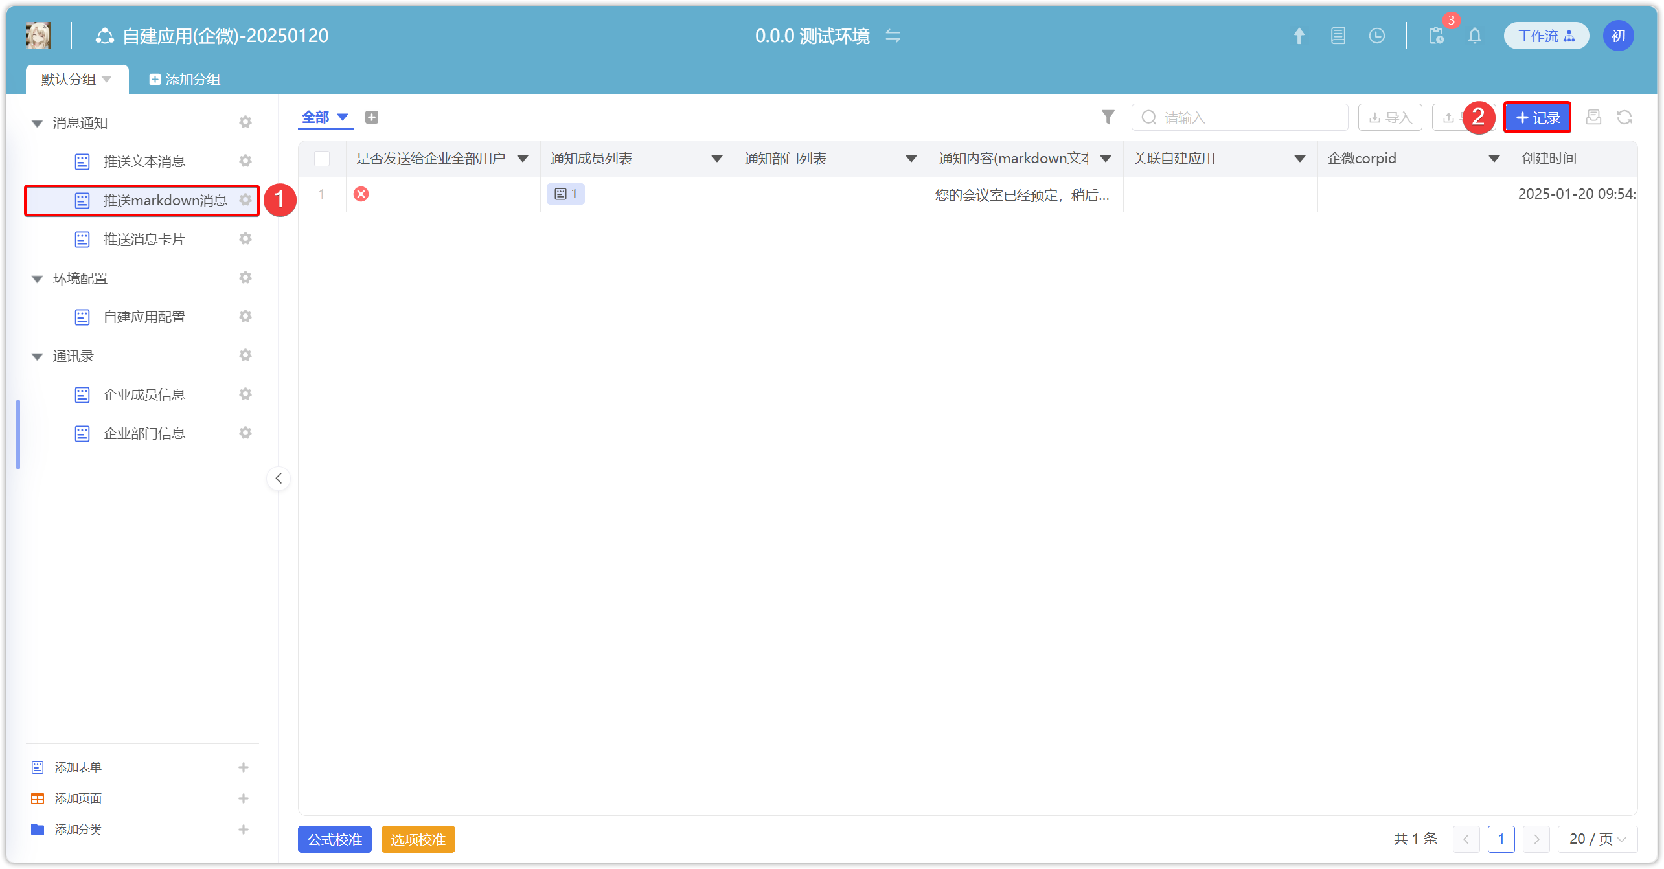Click environment switch arrows icon

tap(893, 36)
